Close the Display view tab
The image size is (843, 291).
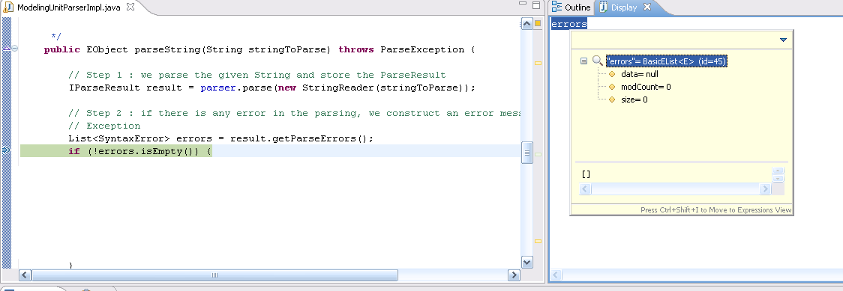pos(646,7)
